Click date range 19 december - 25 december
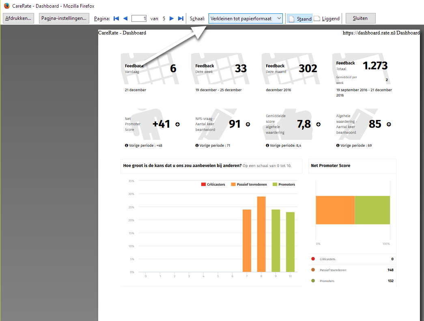The width and height of the screenshot is (424, 321). 218,90
